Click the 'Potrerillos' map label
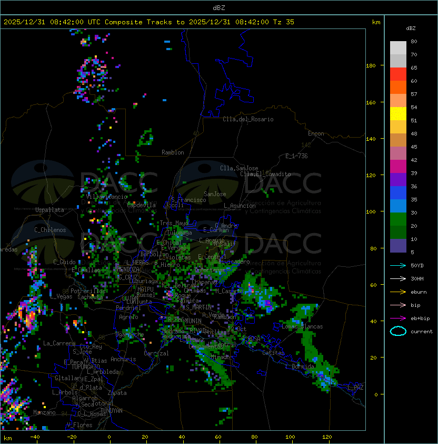 click(x=88, y=291)
